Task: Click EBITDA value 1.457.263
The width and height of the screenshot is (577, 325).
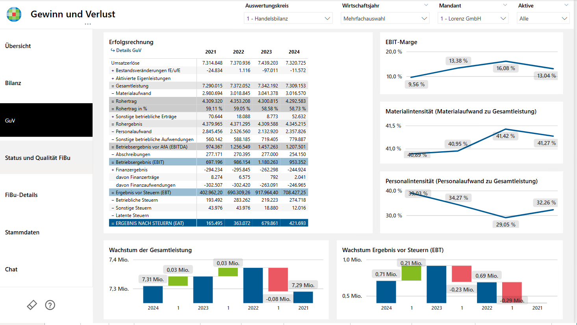Action: [x=268, y=147]
